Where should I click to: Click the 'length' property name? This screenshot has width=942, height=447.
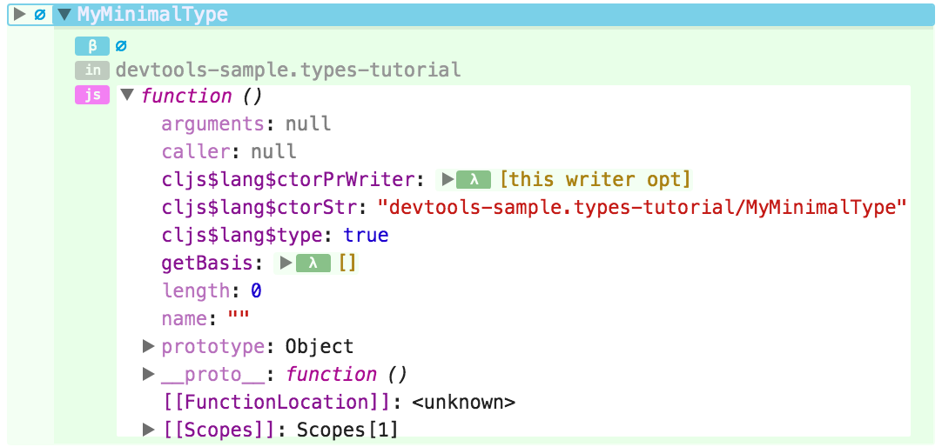click(x=196, y=291)
